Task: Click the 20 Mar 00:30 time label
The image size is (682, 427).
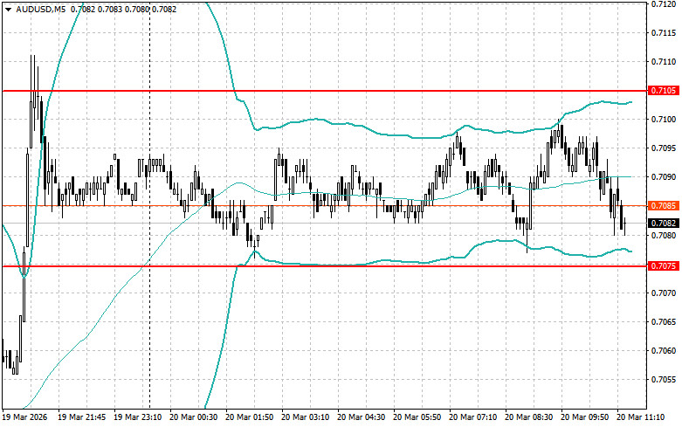Action: [194, 417]
